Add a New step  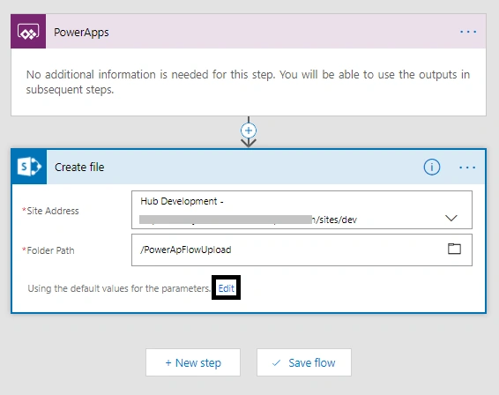[193, 362]
